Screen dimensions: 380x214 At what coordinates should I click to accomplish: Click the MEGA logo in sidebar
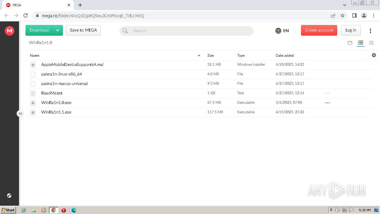(x=9, y=31)
